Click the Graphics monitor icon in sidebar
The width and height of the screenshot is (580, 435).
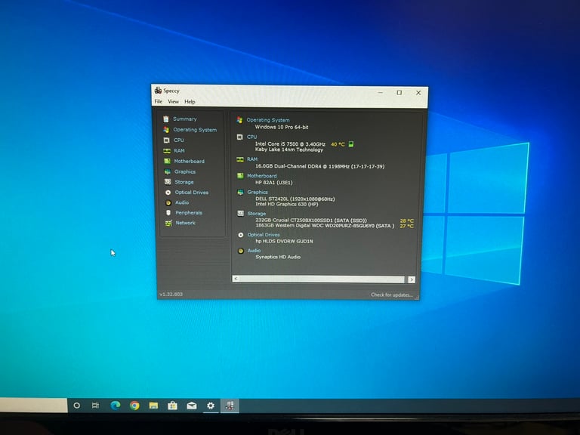[x=168, y=171]
